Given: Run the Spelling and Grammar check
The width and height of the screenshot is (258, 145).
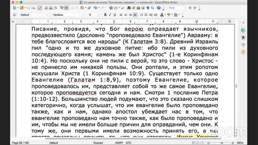Looking at the screenshot, I should coord(62,8).
